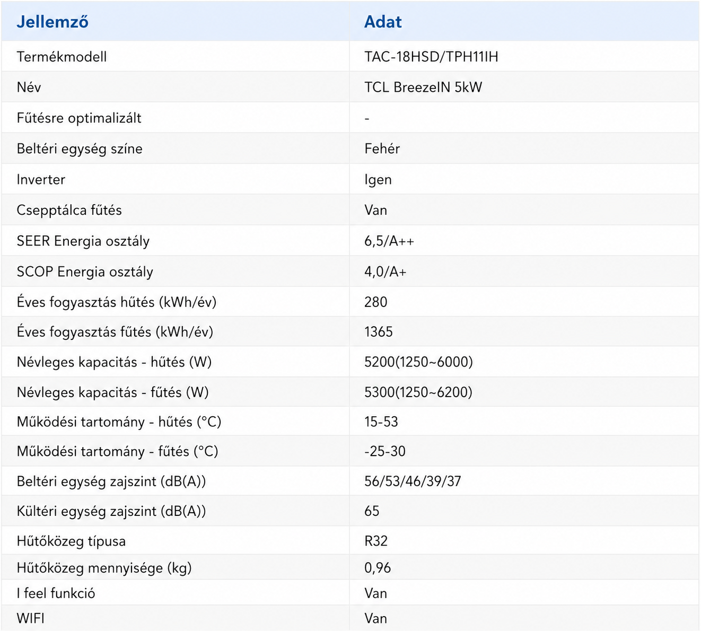Click the colour value "Fehér"

pos(382,148)
